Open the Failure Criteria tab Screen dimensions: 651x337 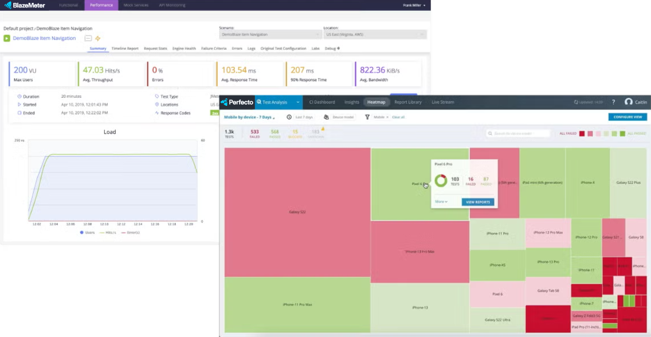tap(214, 49)
